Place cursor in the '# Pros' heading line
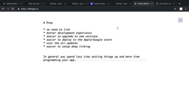The width and height of the screenshot is (189, 106). [x=48, y=23]
